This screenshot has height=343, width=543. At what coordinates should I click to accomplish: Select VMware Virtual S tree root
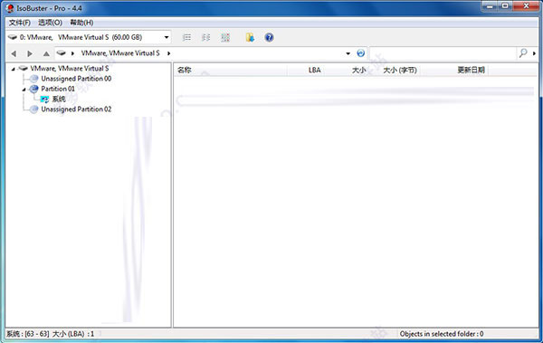click(x=70, y=68)
